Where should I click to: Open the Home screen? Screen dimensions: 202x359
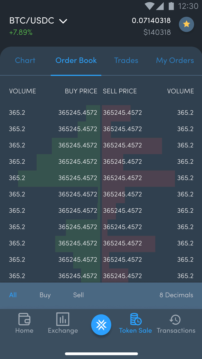24,323
